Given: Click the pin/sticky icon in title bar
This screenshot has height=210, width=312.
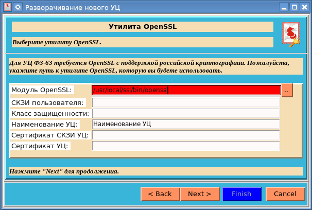Looking at the screenshot, I should 18,7.
